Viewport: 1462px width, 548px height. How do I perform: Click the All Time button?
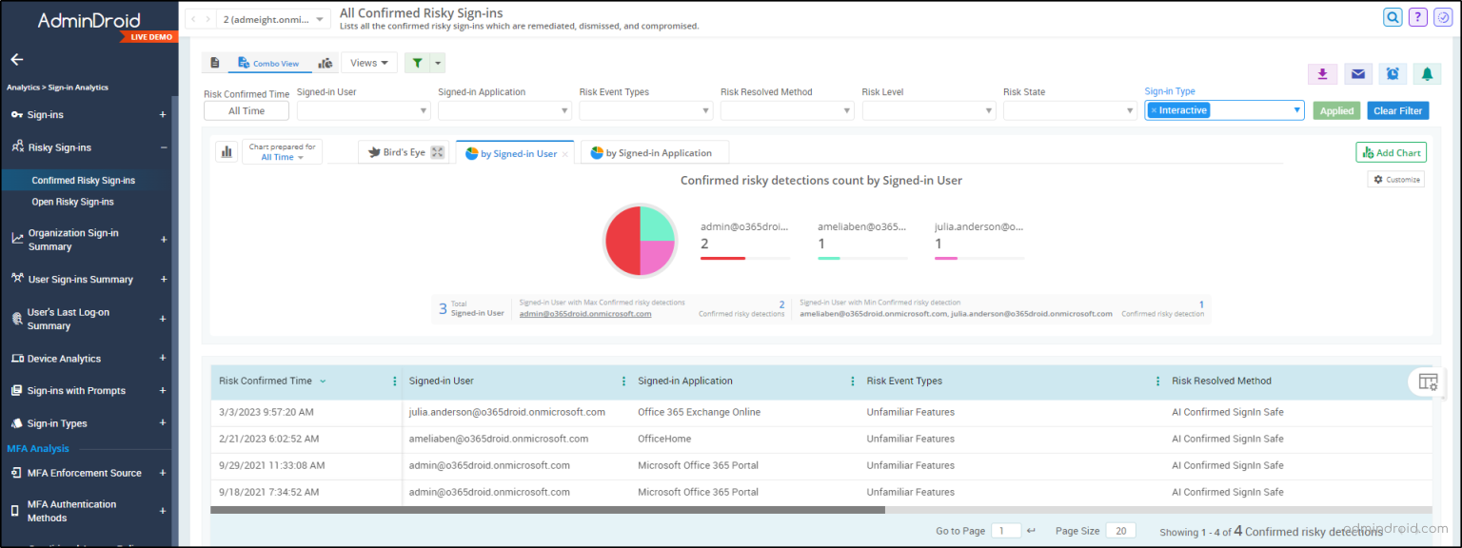[247, 110]
